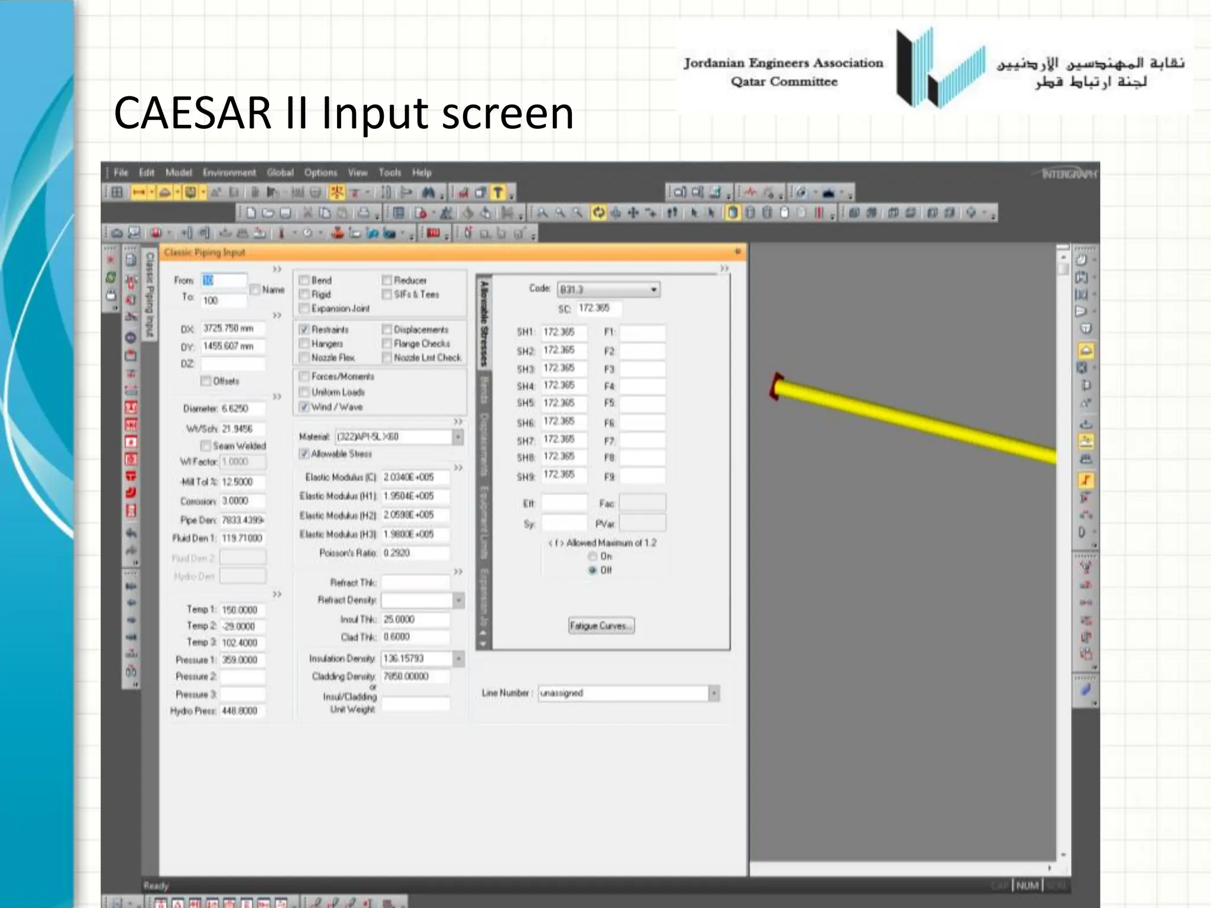
Task: Click the red double-bar toolbar icon
Action: coord(819,213)
